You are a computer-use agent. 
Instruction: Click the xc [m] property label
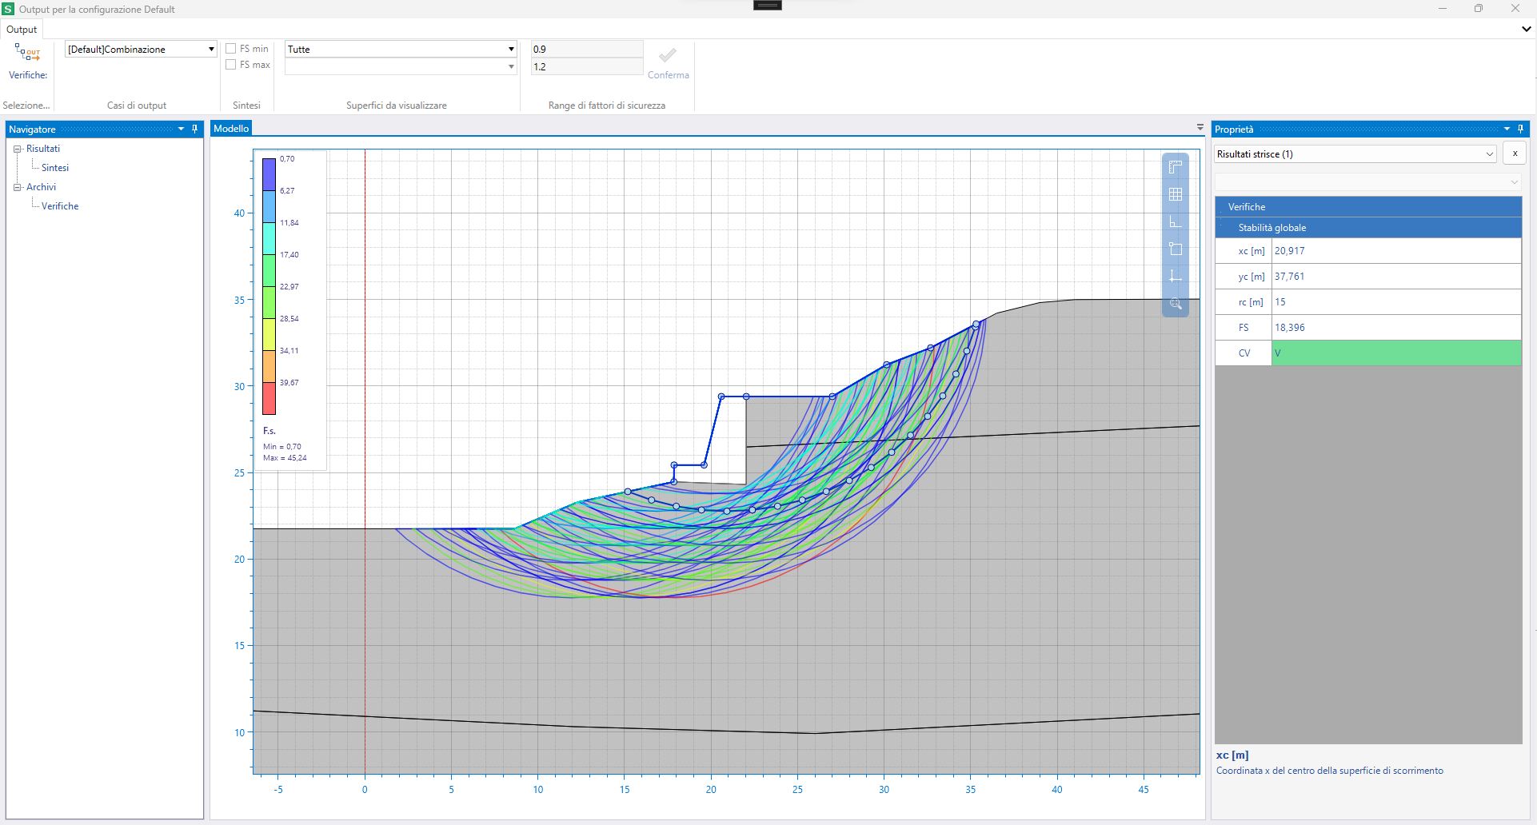pyautogui.click(x=1252, y=251)
